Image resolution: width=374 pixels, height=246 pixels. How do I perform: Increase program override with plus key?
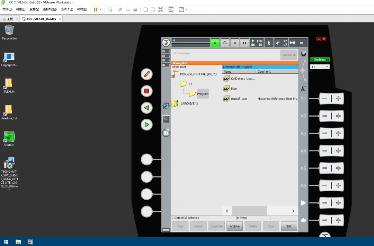(x=338, y=203)
